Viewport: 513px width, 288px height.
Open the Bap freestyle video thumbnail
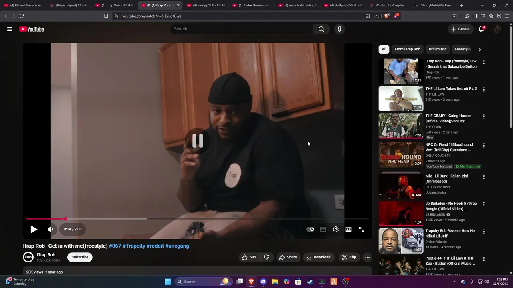pyautogui.click(x=401, y=71)
